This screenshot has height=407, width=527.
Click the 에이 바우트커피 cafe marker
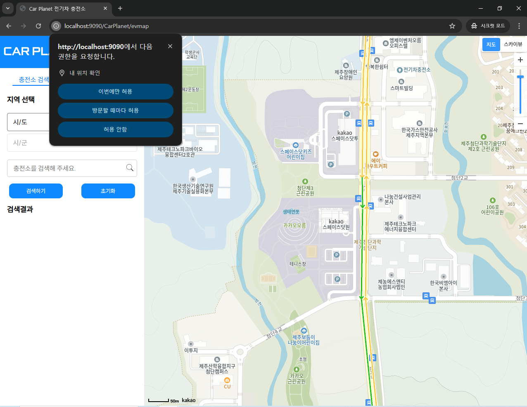point(375,154)
